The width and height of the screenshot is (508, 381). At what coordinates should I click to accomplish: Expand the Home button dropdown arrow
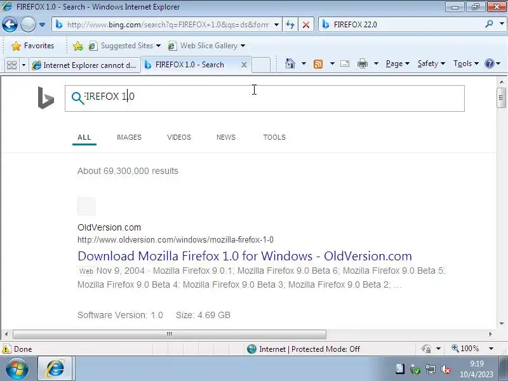pos(304,63)
